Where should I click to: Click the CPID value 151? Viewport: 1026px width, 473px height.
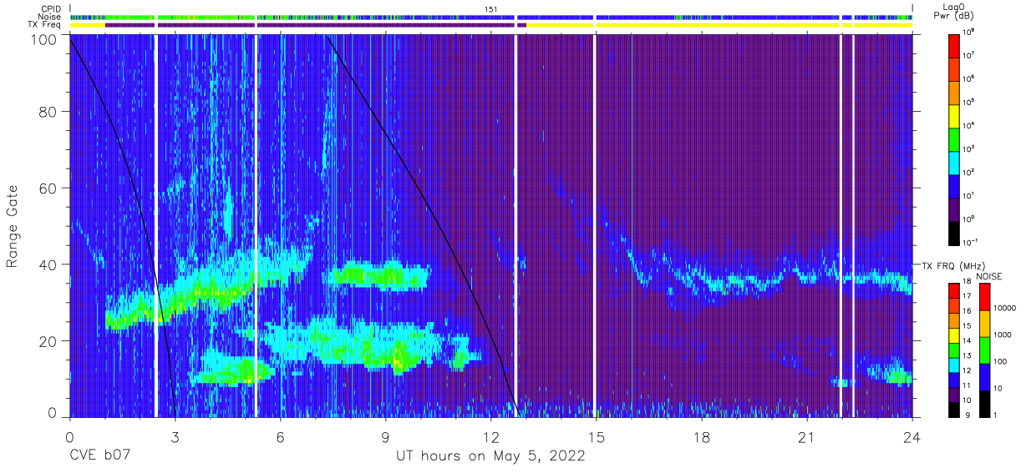[490, 8]
